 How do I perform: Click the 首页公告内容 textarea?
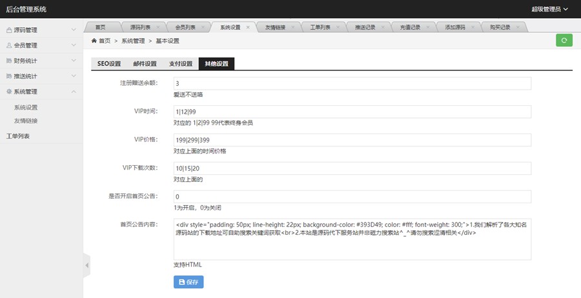pos(352,239)
